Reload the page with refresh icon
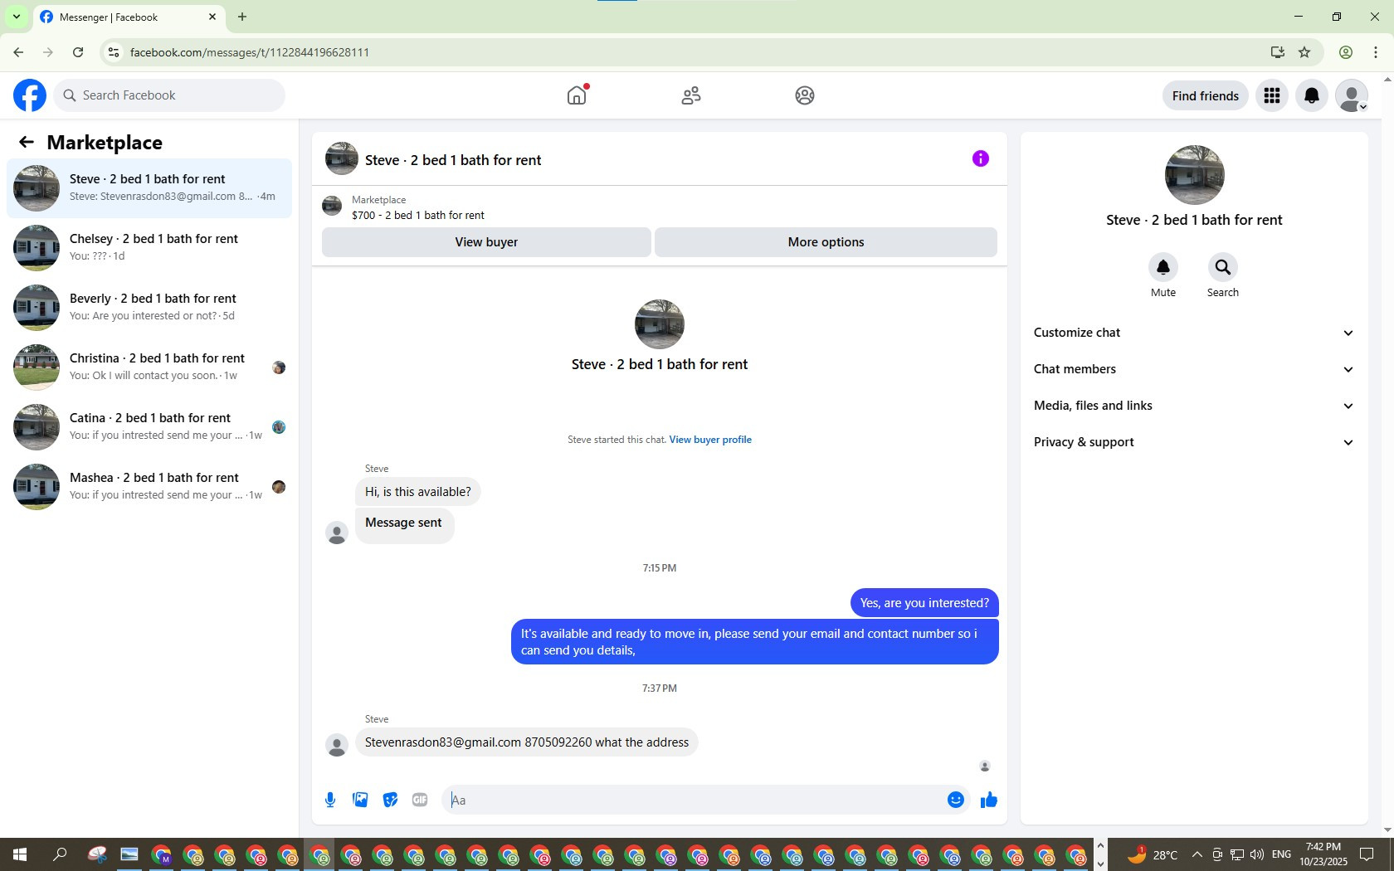This screenshot has height=871, width=1394. point(78,52)
